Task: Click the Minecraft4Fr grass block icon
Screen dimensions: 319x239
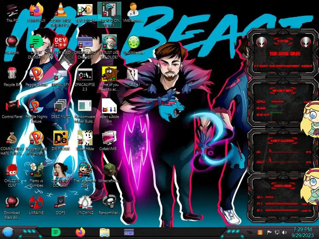Action: [109, 173]
